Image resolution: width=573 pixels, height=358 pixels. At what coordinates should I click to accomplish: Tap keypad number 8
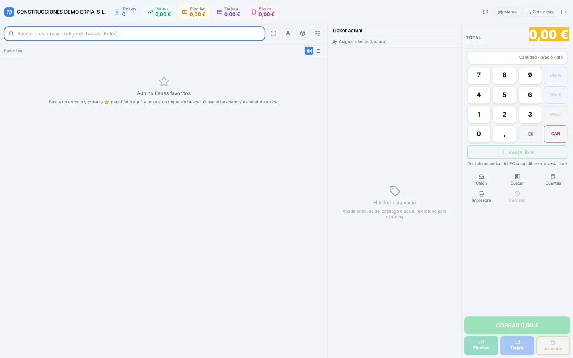point(505,75)
